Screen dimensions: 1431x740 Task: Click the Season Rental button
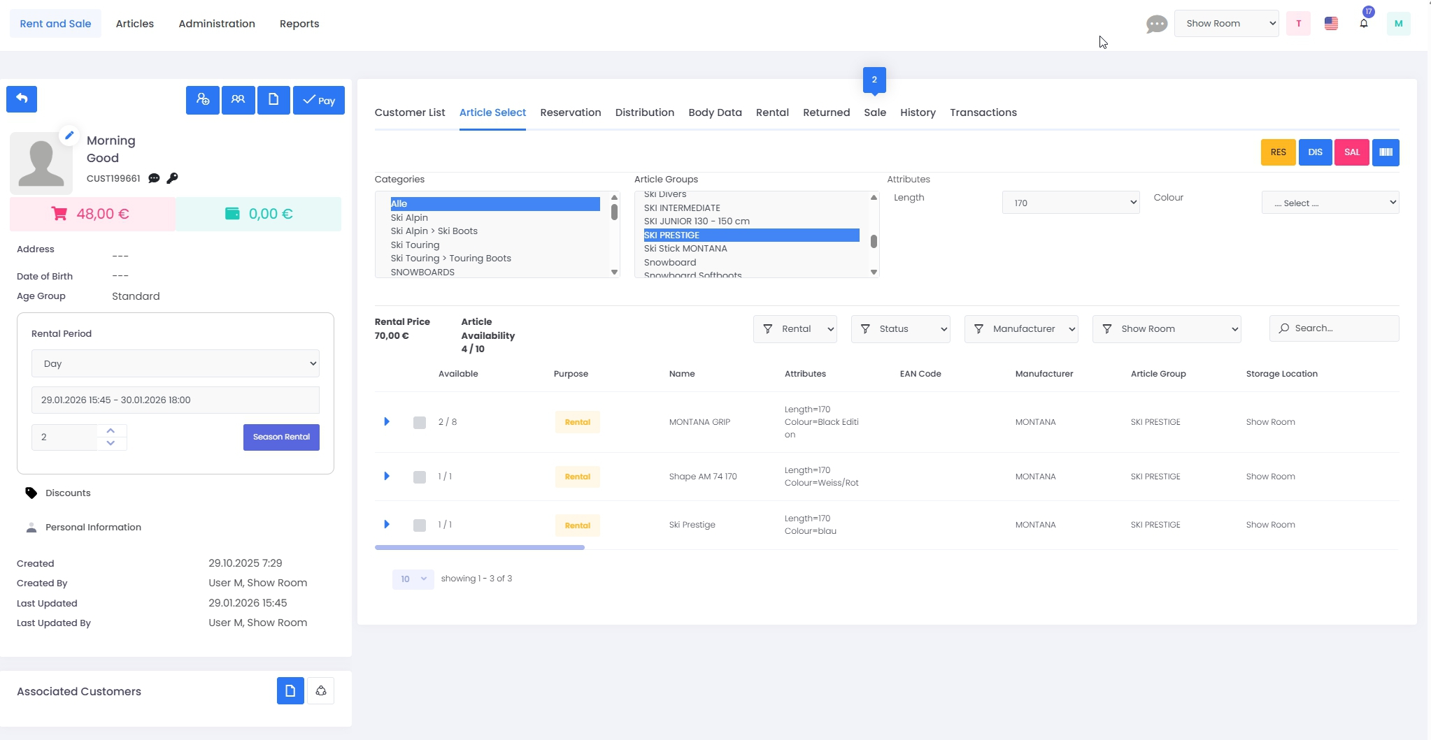point(281,437)
